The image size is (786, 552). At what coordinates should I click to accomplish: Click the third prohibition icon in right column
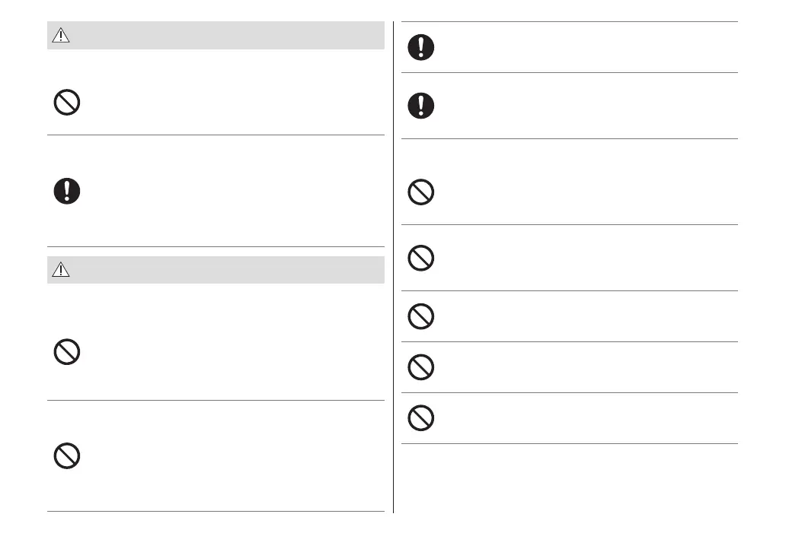pyautogui.click(x=421, y=316)
